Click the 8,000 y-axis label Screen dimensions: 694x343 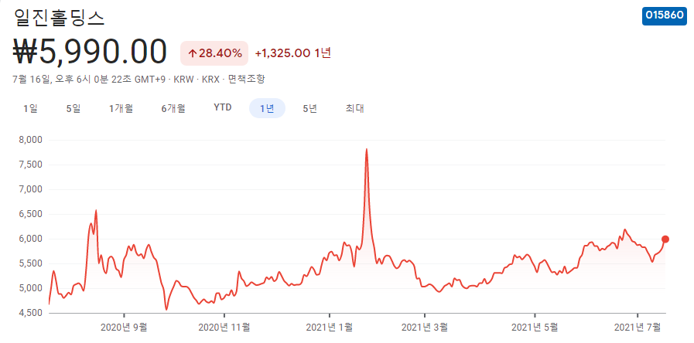pyautogui.click(x=32, y=140)
